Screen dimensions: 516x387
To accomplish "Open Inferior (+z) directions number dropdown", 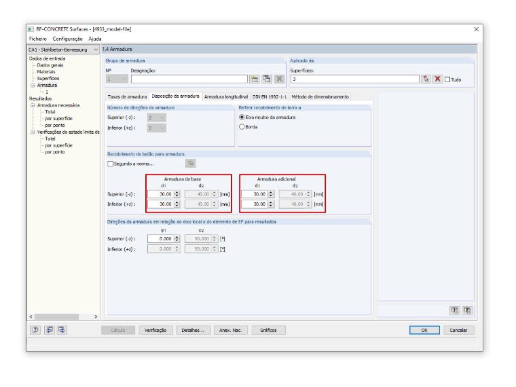I will click(x=162, y=128).
